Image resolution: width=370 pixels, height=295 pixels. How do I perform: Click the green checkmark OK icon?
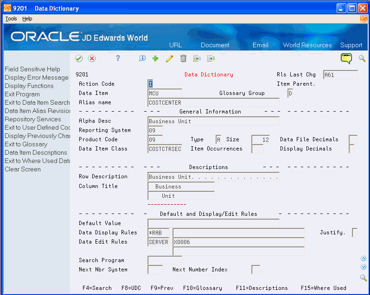pos(78,58)
